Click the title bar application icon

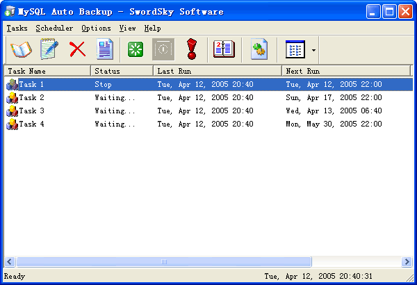[x=10, y=11]
